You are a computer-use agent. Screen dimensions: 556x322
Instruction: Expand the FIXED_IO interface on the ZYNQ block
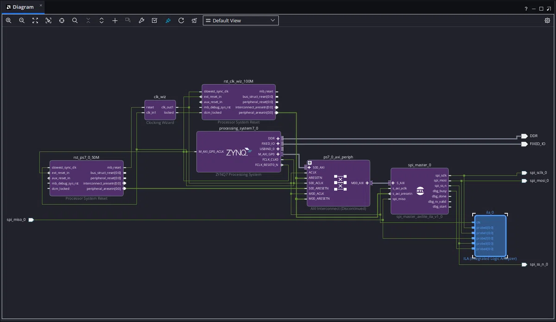(278, 144)
